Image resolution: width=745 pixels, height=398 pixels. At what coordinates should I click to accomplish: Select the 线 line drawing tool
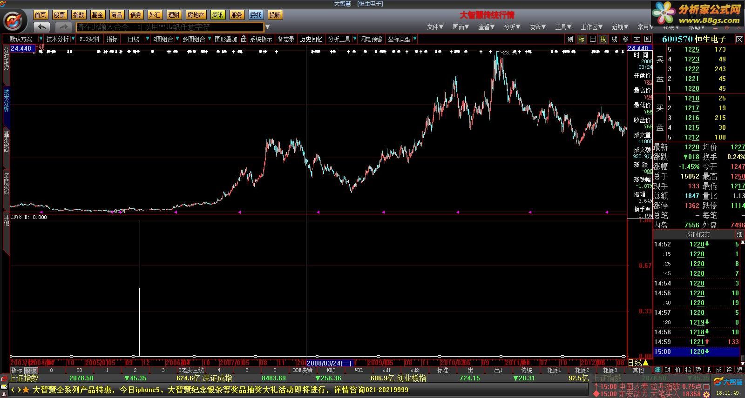click(615, 39)
